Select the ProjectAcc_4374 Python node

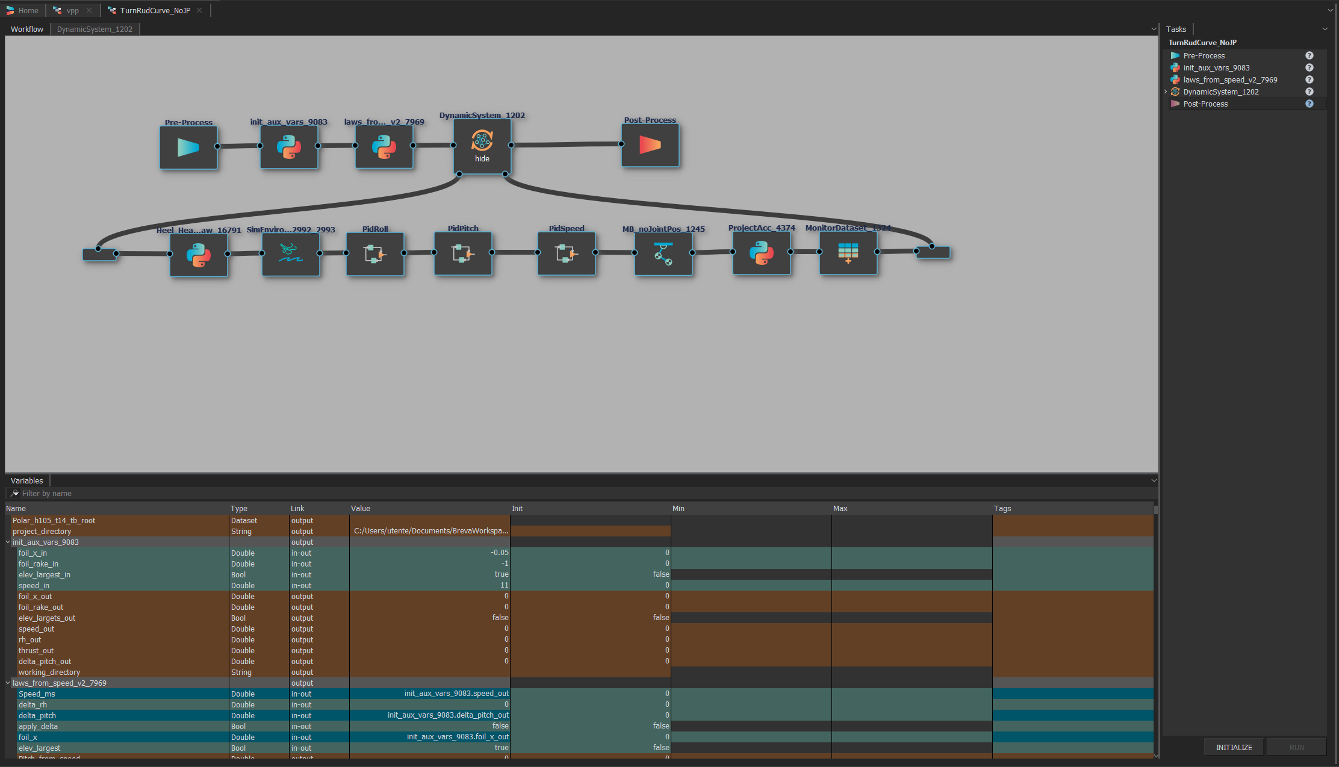coord(762,253)
